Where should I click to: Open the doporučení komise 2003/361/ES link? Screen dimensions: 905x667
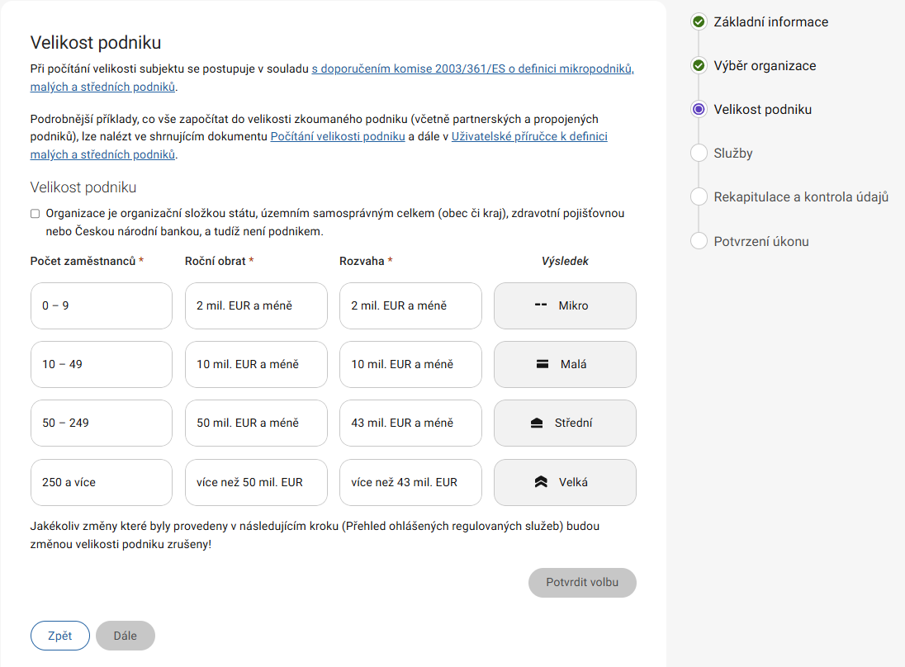pos(472,69)
